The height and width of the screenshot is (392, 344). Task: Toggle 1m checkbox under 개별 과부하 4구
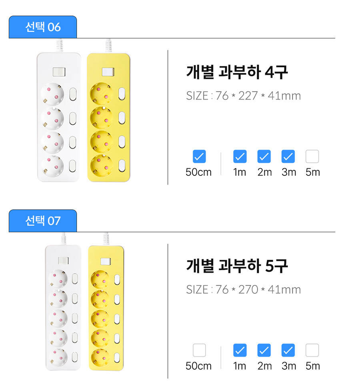pyautogui.click(x=240, y=157)
